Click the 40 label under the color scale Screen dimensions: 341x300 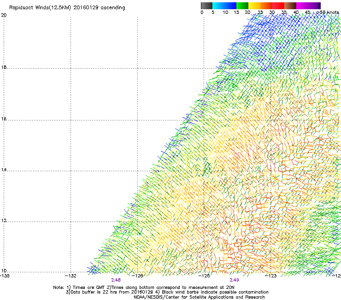pos(296,12)
